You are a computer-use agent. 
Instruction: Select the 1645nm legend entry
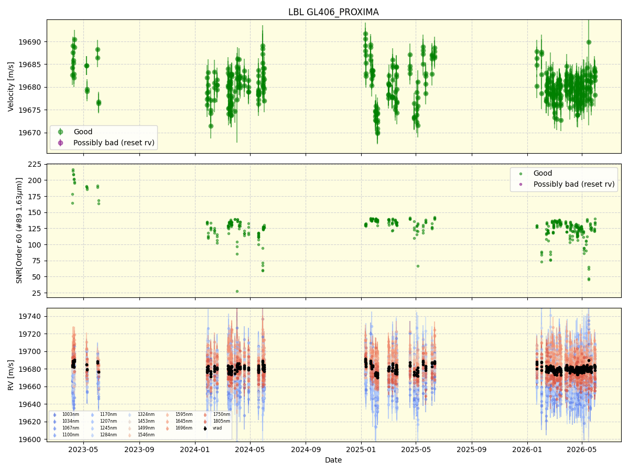183,421
